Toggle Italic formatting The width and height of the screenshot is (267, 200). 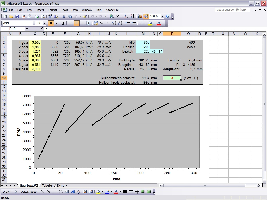point(57,23)
